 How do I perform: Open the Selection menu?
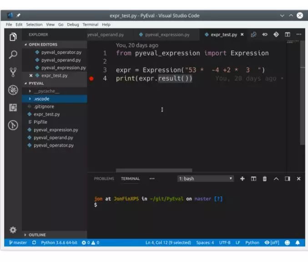(x=34, y=25)
